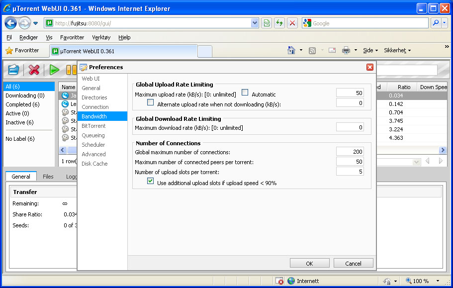The image size is (453, 288).
Task: Click the Refresh page icon
Action: (279, 23)
